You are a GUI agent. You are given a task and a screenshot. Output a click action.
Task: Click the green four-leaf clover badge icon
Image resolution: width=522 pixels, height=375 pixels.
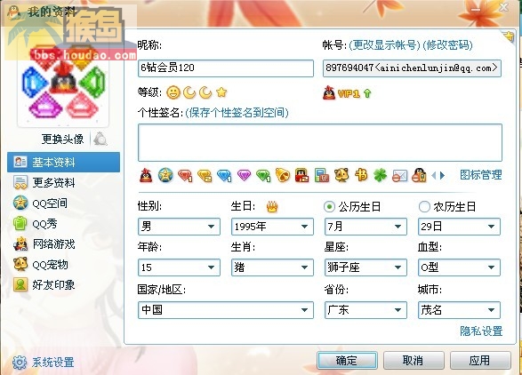click(381, 175)
